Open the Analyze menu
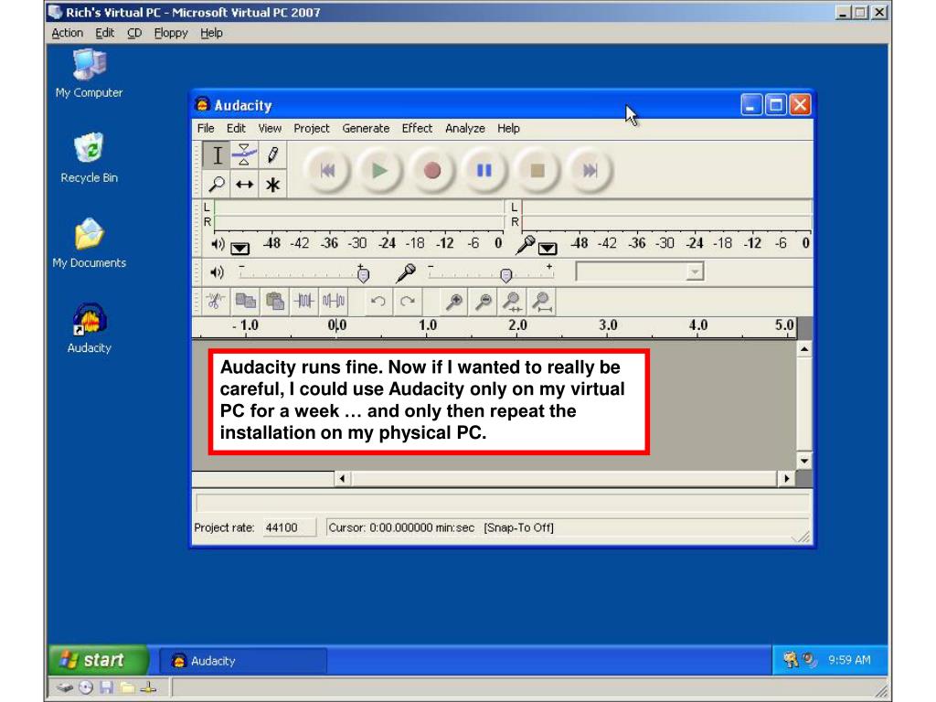The image size is (936, 702). coord(465,128)
